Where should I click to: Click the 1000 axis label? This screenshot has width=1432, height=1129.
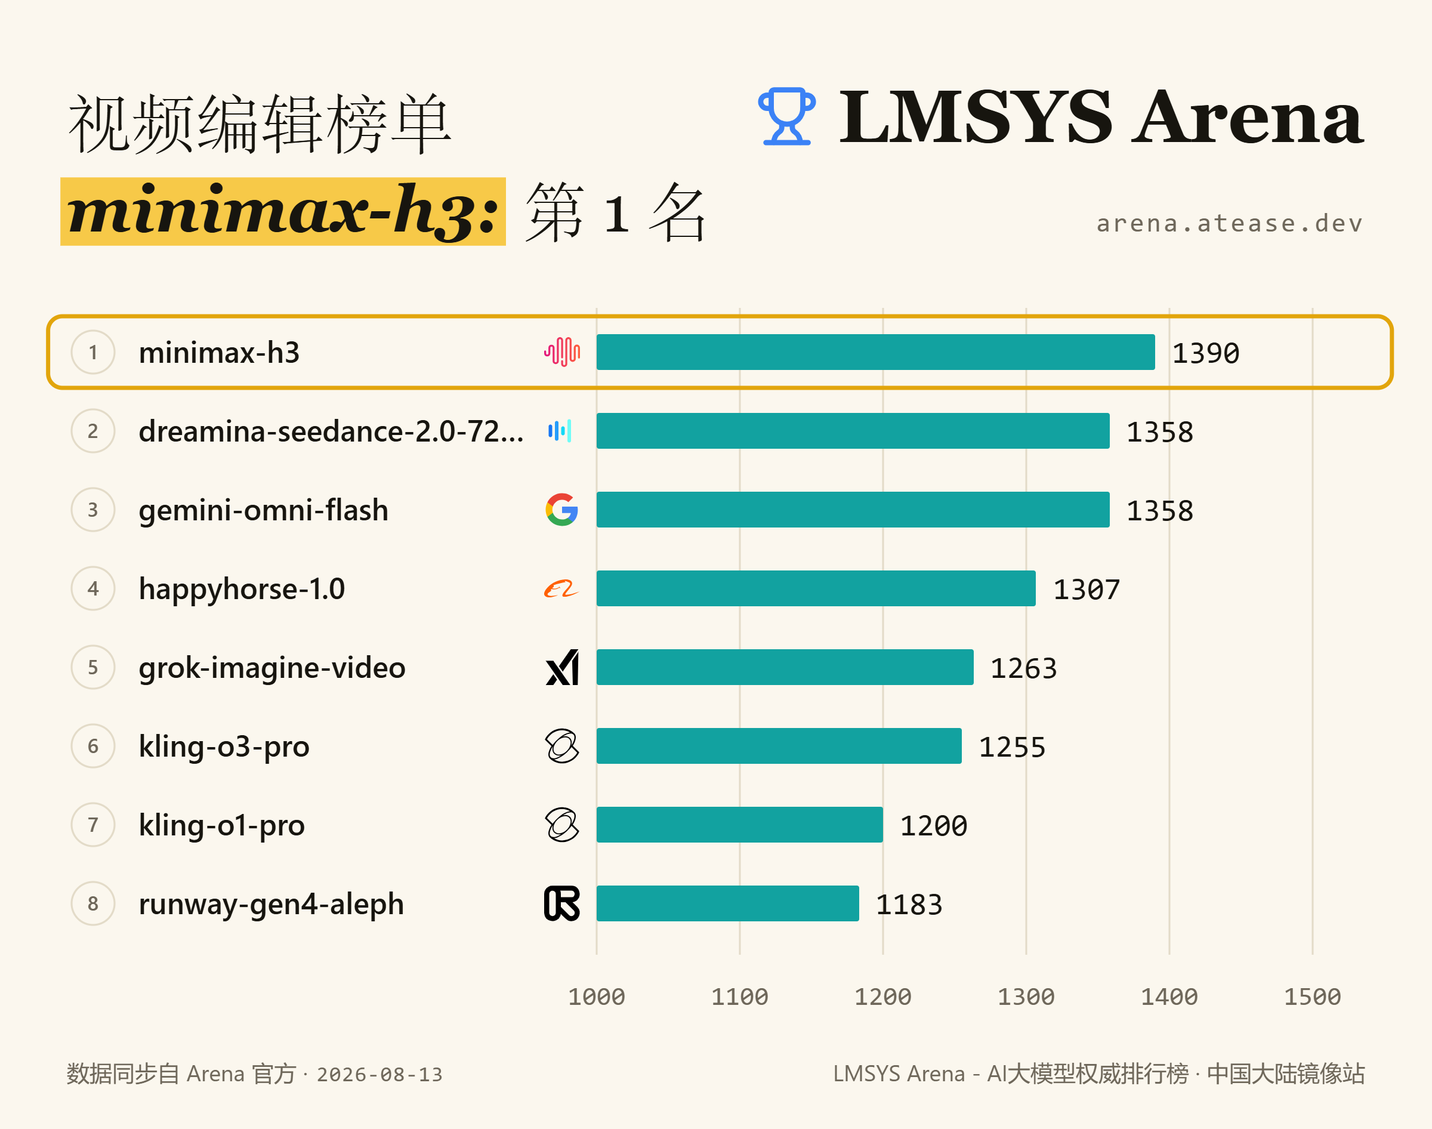tap(596, 996)
